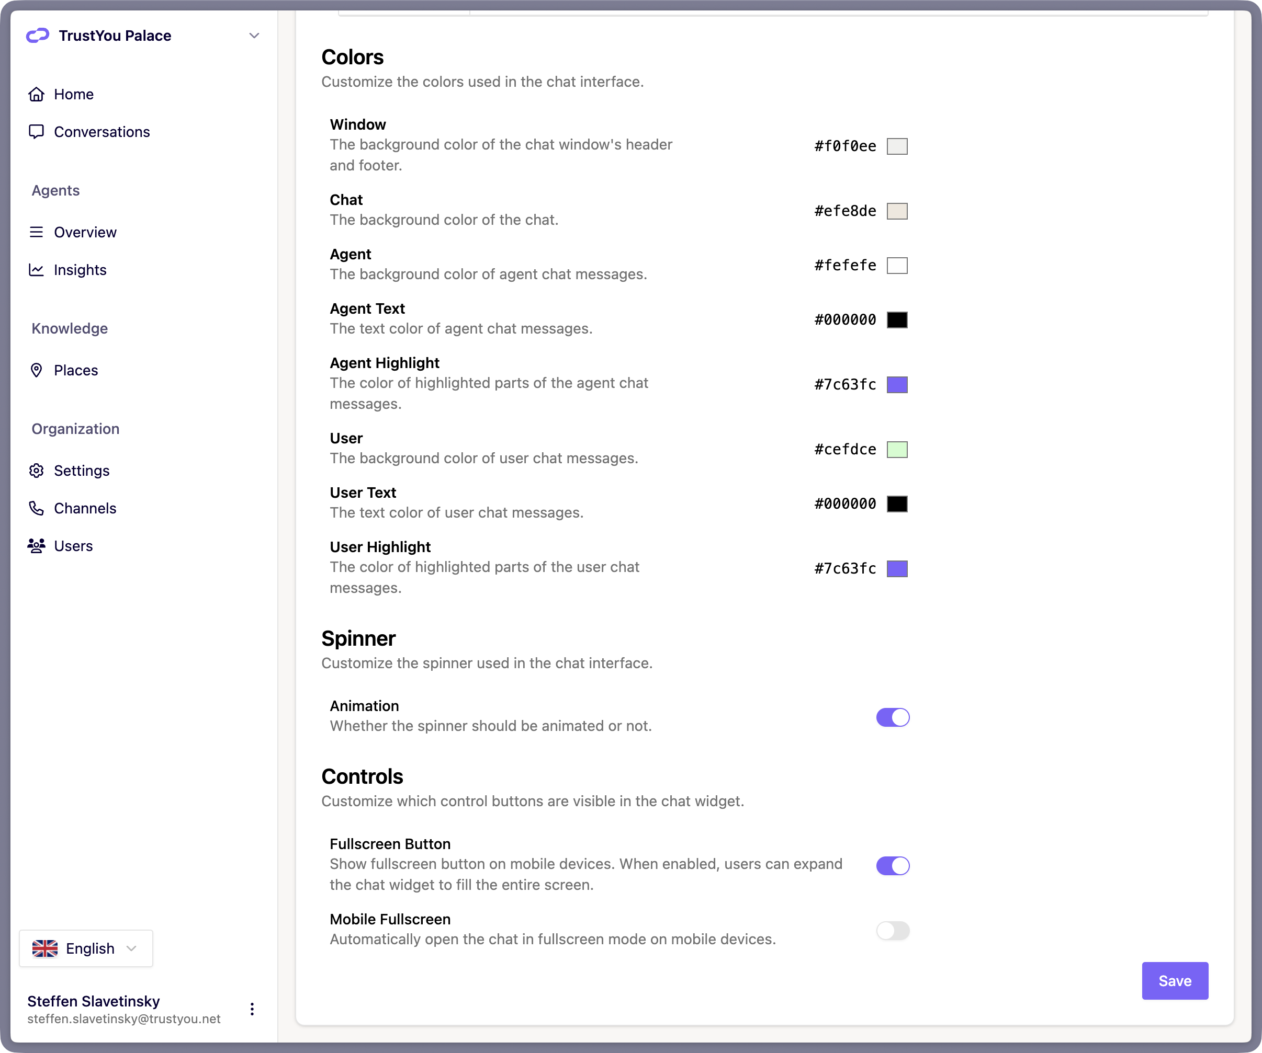Click Steffen Slavetinsky user name

pos(94,1001)
